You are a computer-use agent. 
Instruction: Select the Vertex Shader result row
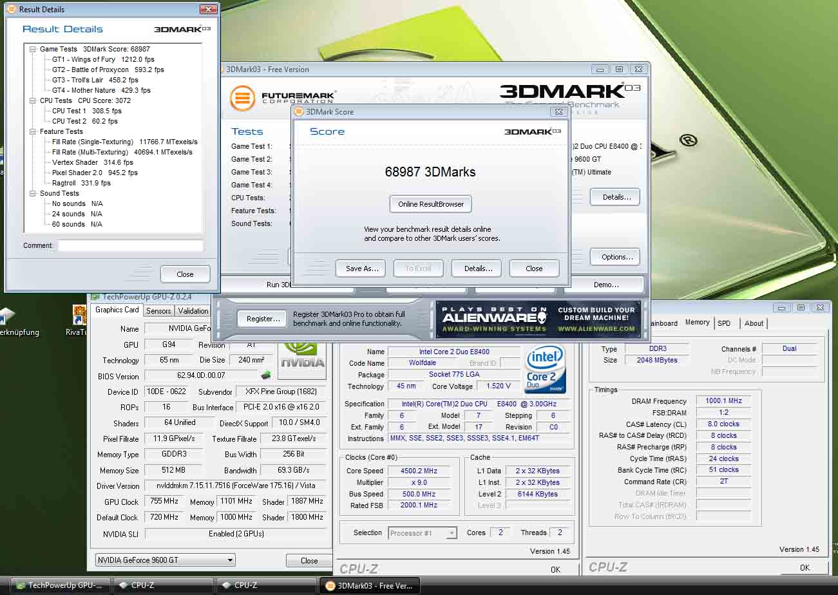tap(93, 162)
